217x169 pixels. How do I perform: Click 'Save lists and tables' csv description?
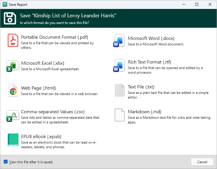(x=60, y=120)
